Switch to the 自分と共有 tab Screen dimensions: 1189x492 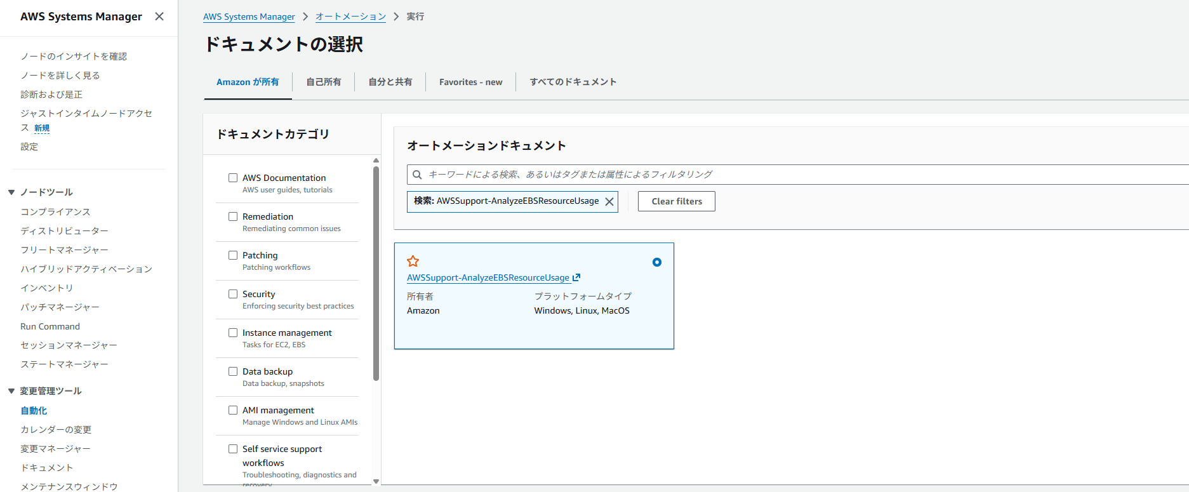point(390,82)
